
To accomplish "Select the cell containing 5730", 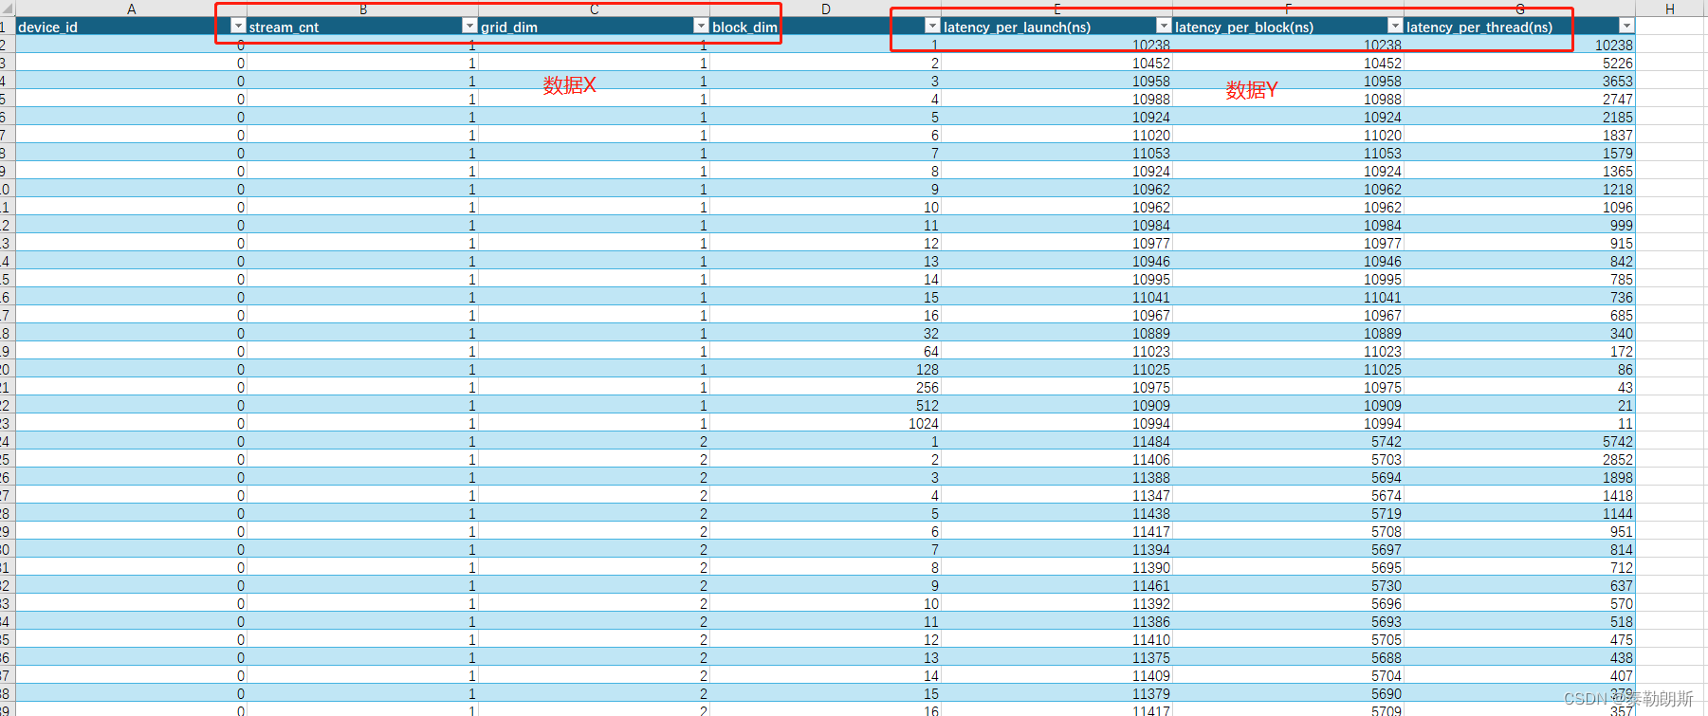I will (1288, 585).
